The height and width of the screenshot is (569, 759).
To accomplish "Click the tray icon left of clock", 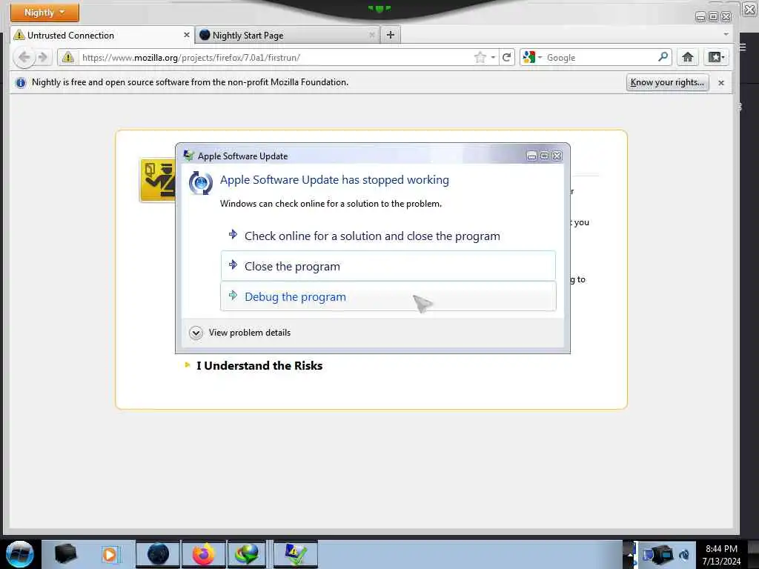I will (684, 554).
